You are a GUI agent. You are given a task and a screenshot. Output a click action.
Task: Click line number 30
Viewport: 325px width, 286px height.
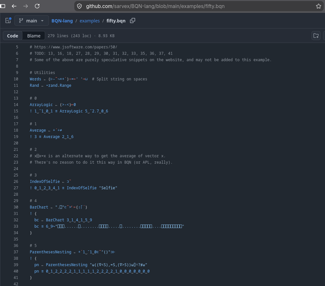pos(16,207)
